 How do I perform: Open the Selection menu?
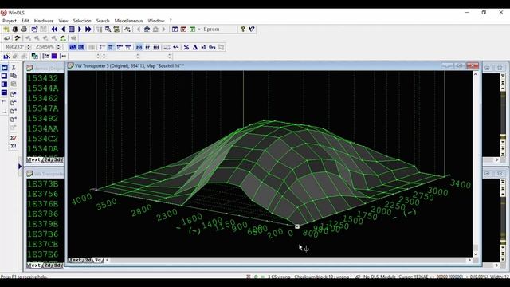82,21
